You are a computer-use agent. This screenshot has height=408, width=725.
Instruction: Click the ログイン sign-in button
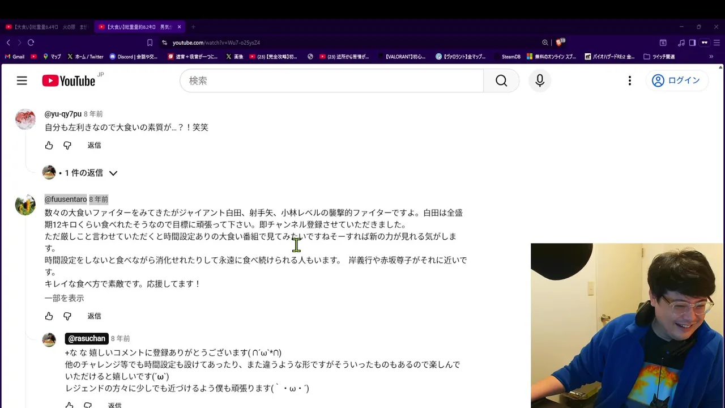[x=676, y=80]
